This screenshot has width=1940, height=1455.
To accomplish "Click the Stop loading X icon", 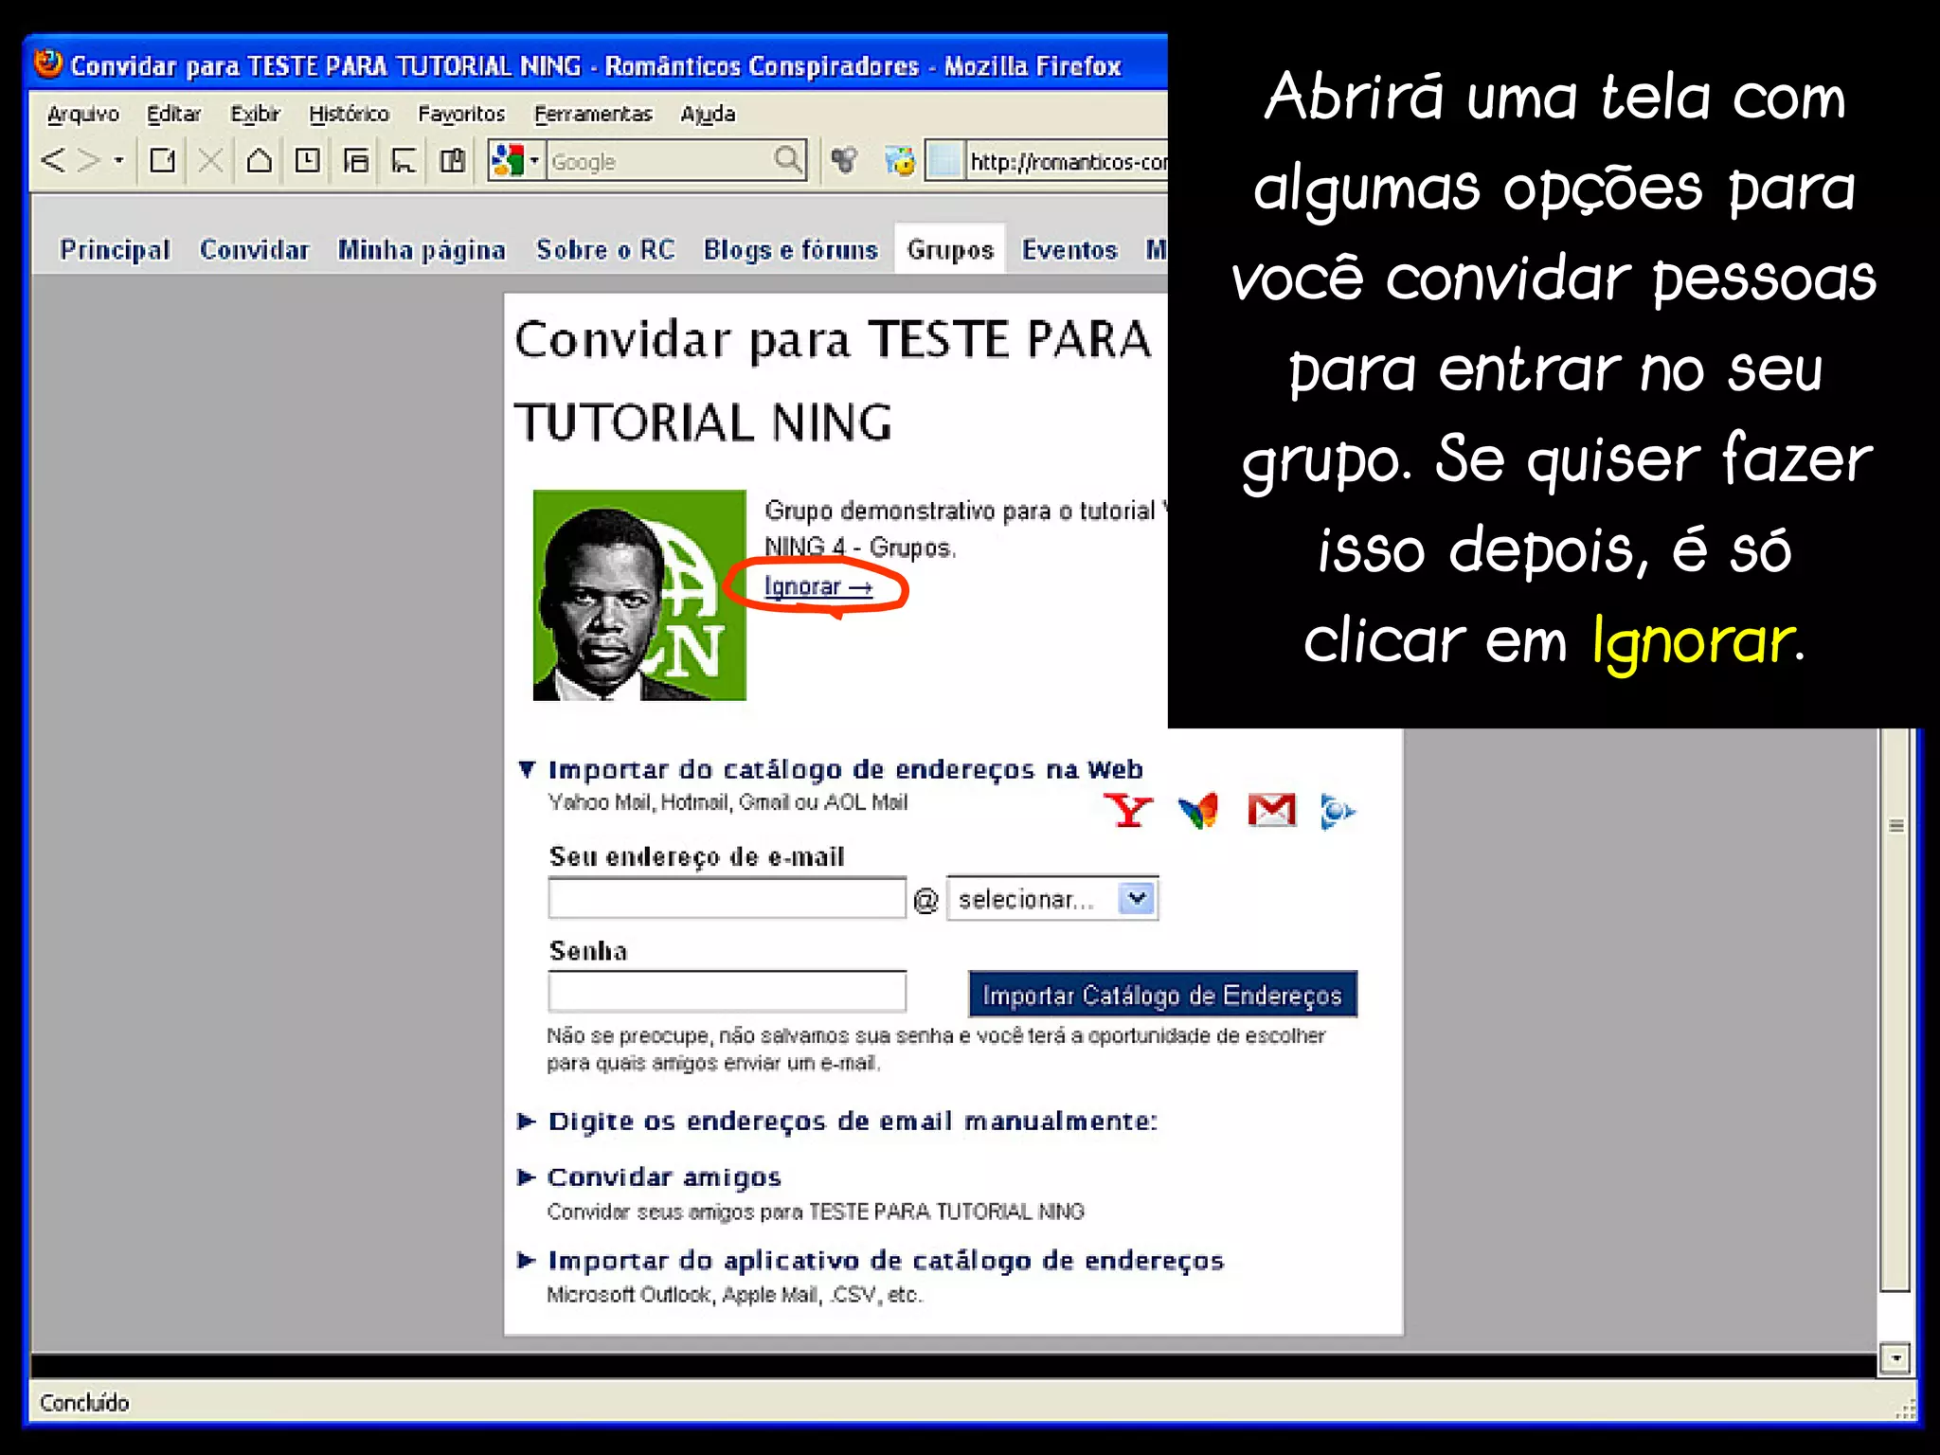I will (210, 160).
